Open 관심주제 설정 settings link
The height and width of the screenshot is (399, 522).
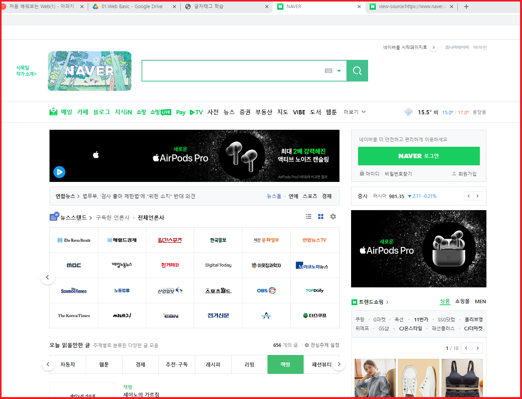pyautogui.click(x=322, y=345)
